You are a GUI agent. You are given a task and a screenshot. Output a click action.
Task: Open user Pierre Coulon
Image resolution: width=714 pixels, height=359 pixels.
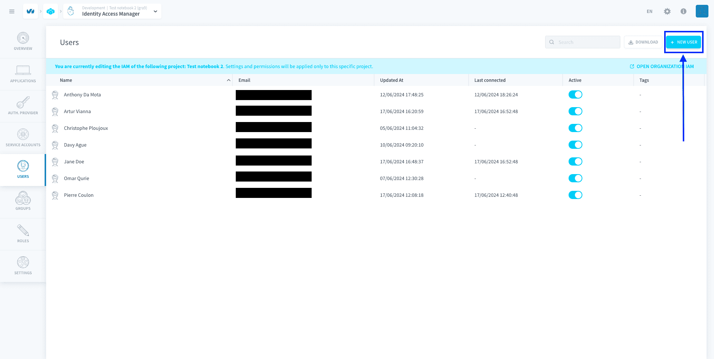[x=78, y=195]
